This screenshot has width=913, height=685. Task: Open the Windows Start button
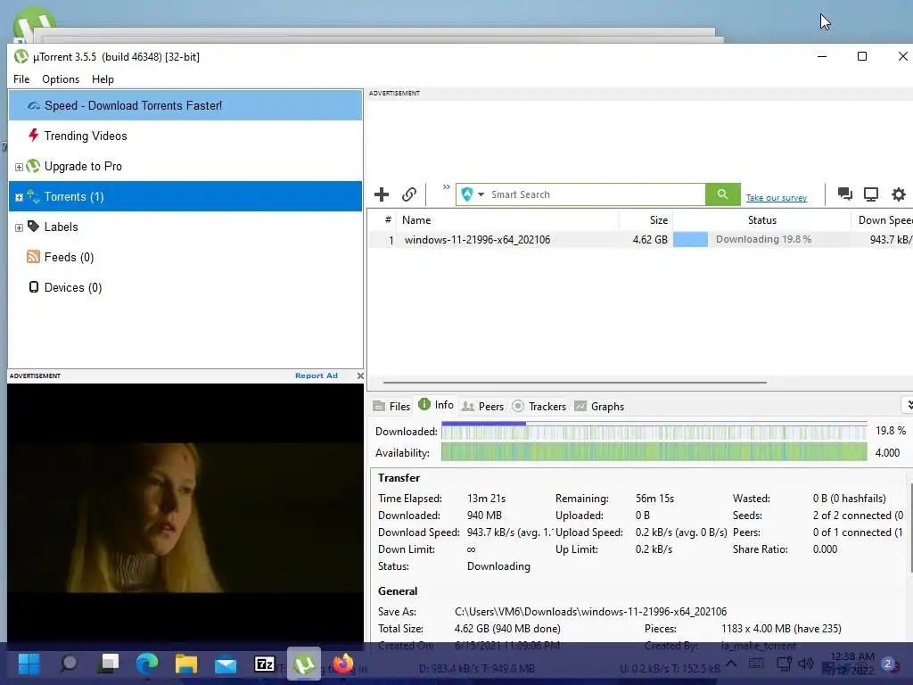point(29,664)
